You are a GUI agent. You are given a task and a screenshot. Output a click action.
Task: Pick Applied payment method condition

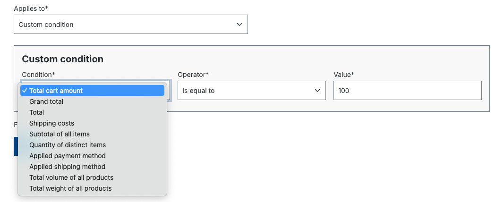pyautogui.click(x=68, y=156)
